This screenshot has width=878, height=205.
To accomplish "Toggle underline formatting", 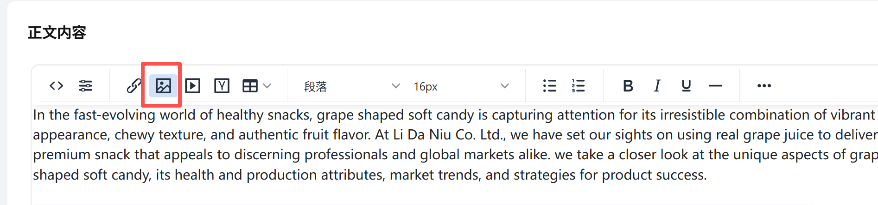I will click(686, 86).
